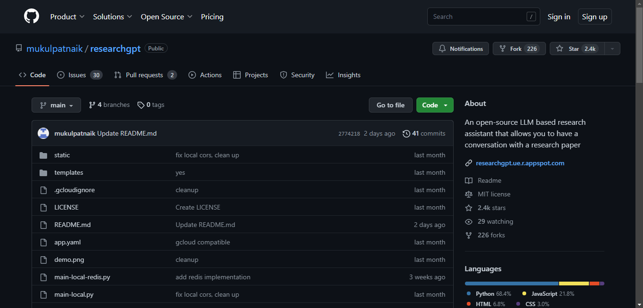Click the templates folder icon
643x308 pixels.
pyautogui.click(x=43, y=172)
